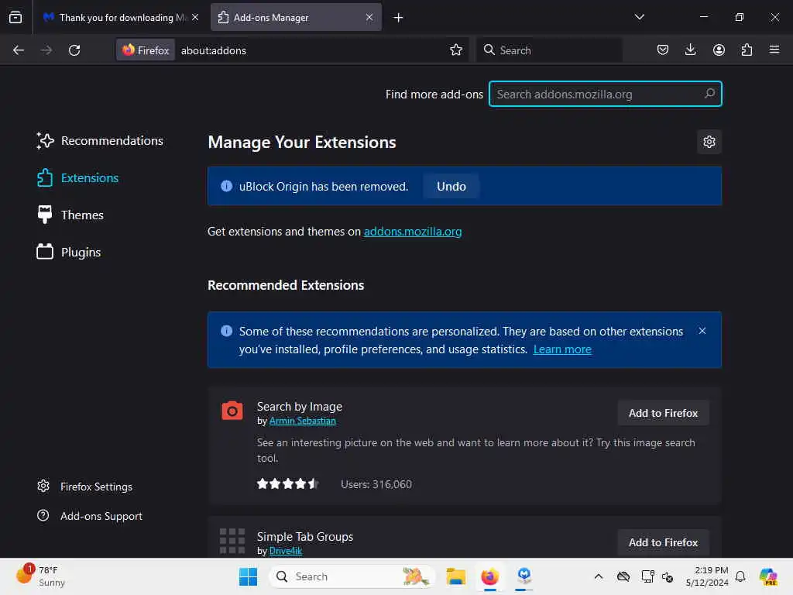Open the Maxthon browser taskbar icon
The width and height of the screenshot is (793, 595).
click(x=524, y=576)
